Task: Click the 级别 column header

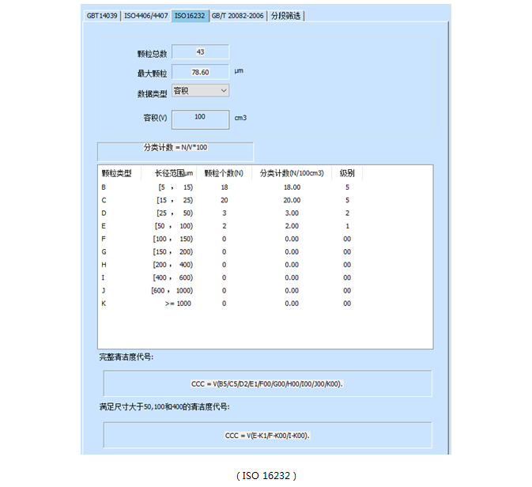Action: (347, 173)
